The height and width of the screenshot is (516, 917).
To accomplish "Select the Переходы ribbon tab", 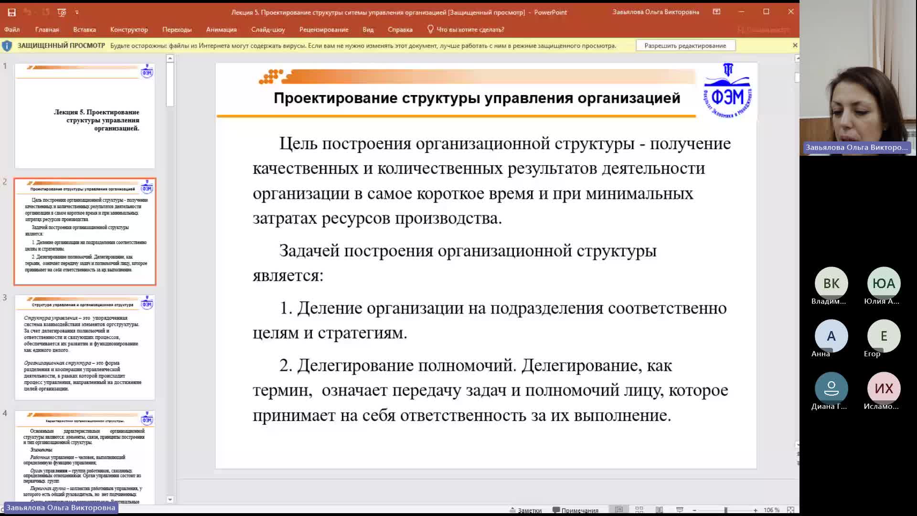I will (x=177, y=30).
